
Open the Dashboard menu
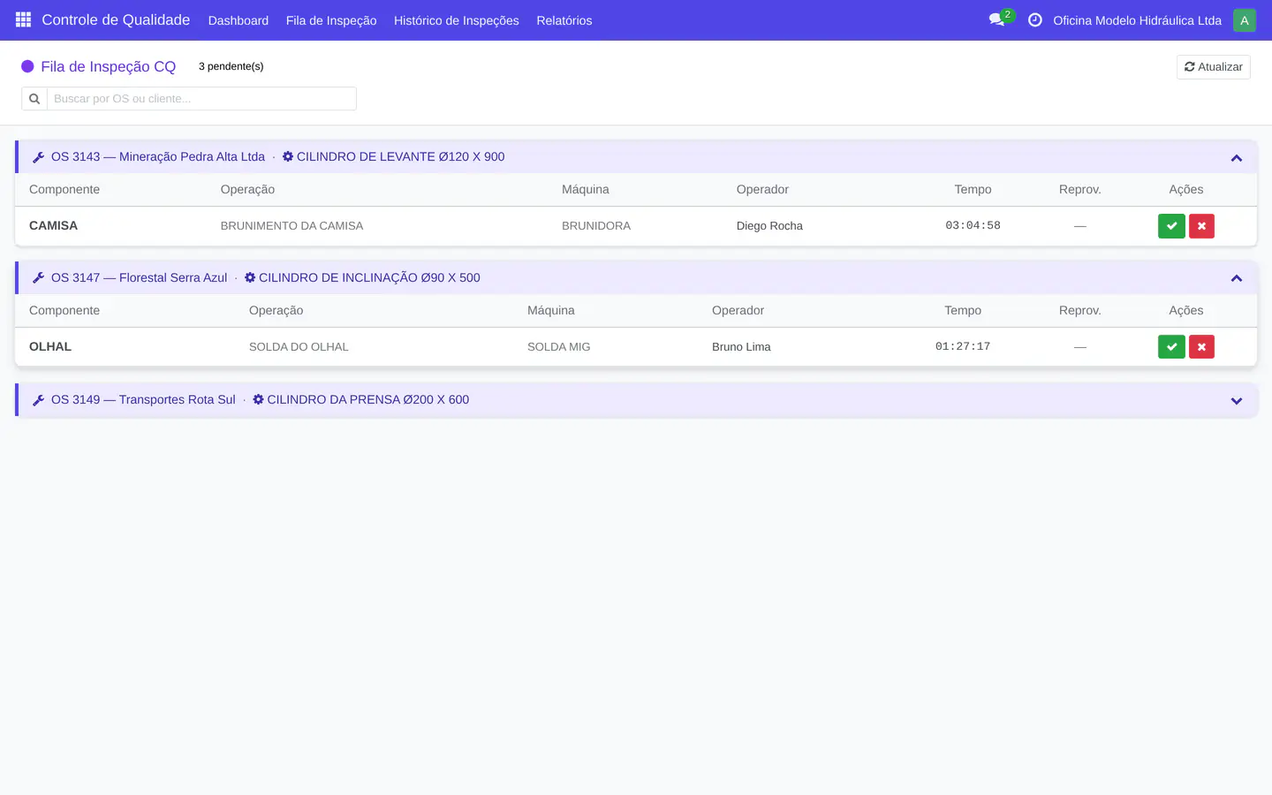pos(238,20)
